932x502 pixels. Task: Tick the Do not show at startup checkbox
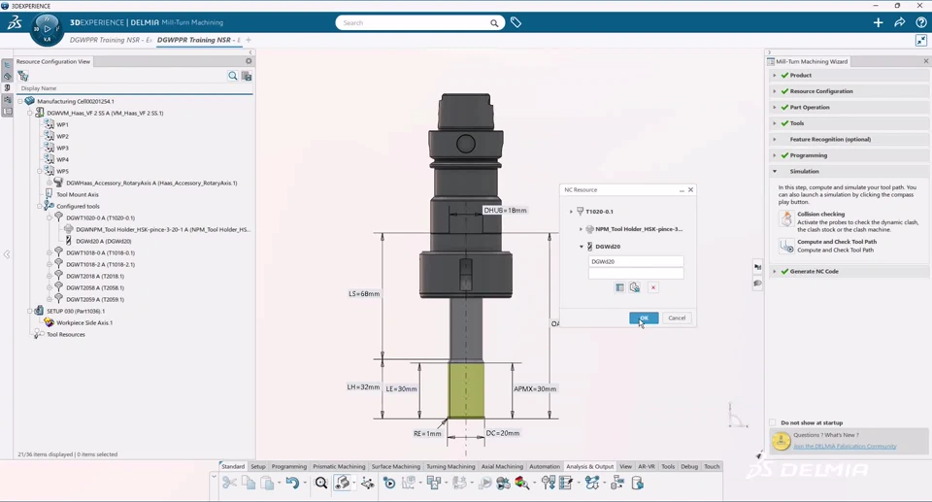(773, 423)
